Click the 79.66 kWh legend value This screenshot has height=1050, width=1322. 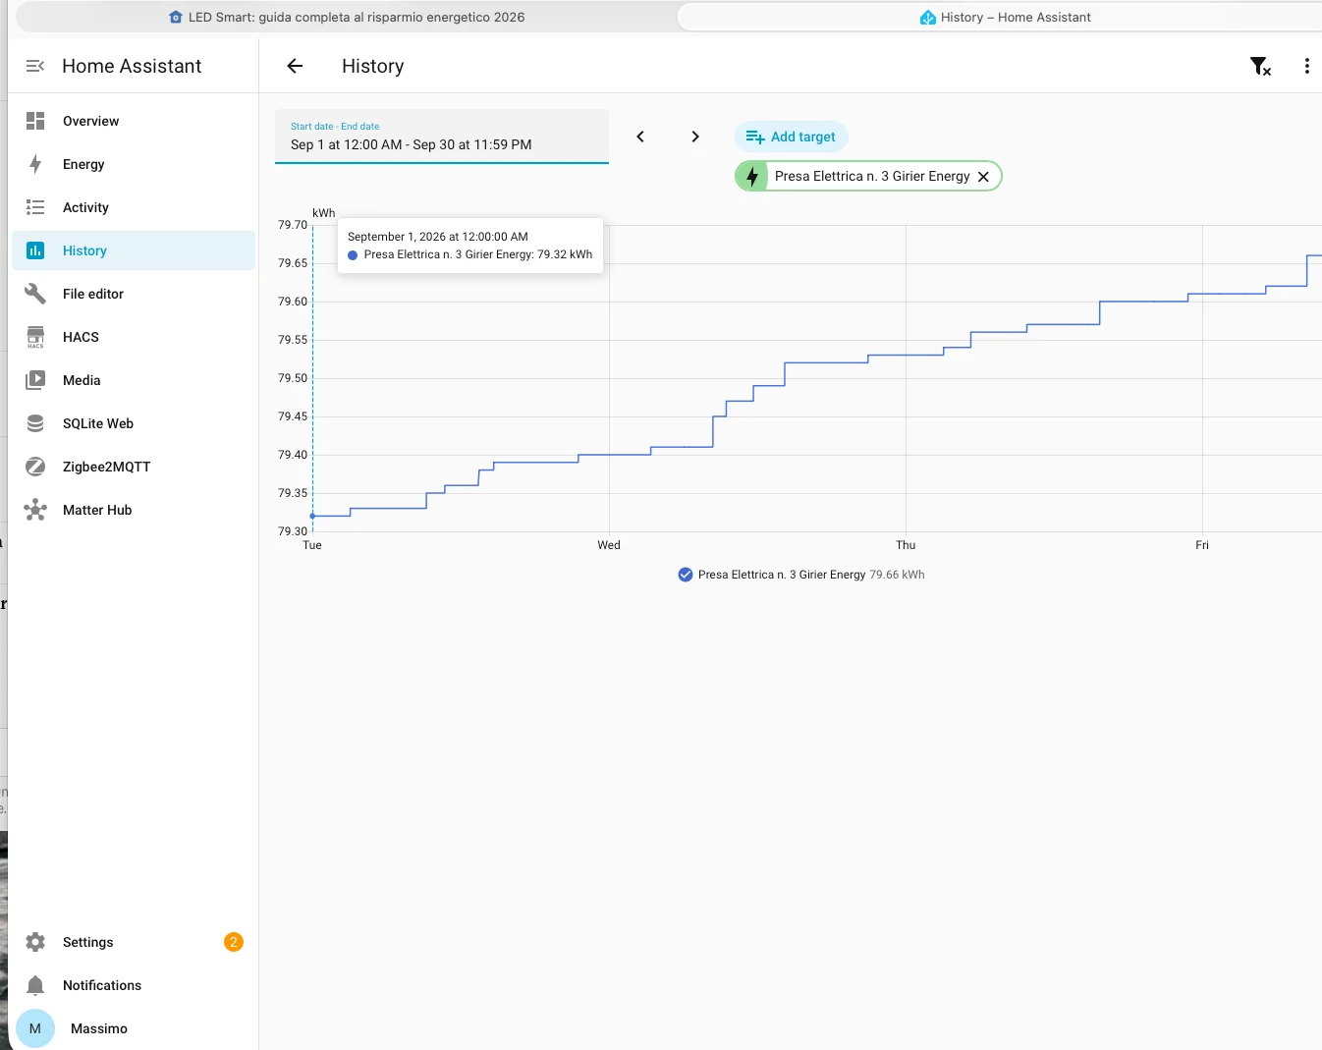(897, 575)
